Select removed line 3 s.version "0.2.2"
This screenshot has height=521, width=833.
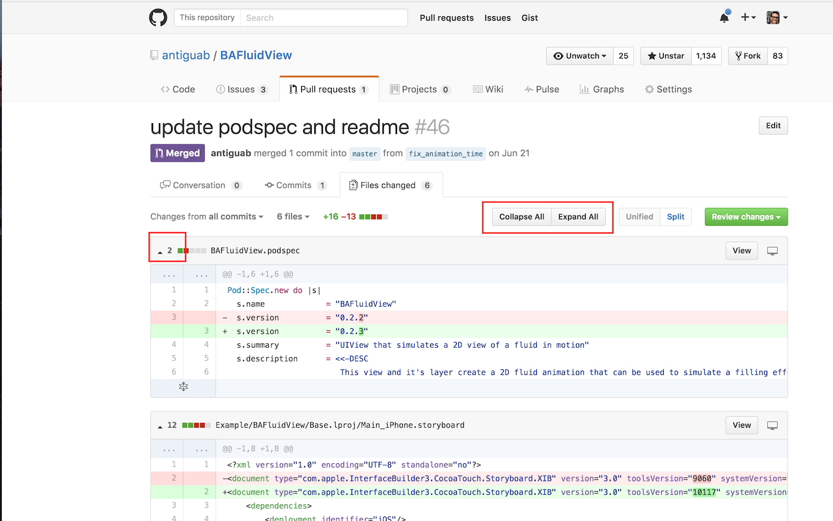[469, 318]
